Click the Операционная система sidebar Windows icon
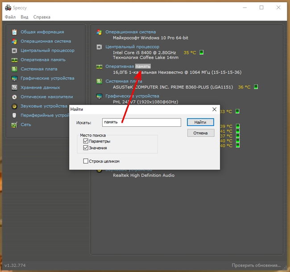 click(14, 41)
